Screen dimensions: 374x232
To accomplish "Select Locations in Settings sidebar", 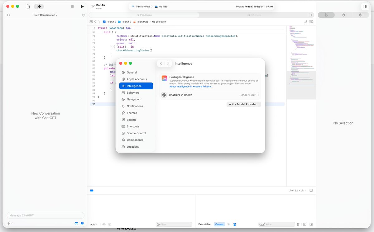I will pos(136,147).
